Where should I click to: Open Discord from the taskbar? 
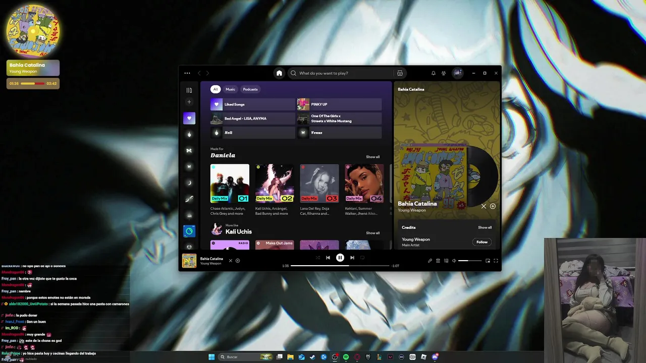[x=435, y=357]
